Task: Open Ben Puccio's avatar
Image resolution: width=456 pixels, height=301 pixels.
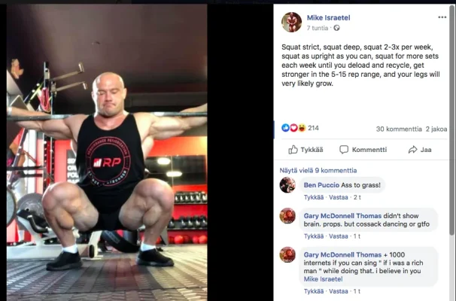Action: point(287,185)
